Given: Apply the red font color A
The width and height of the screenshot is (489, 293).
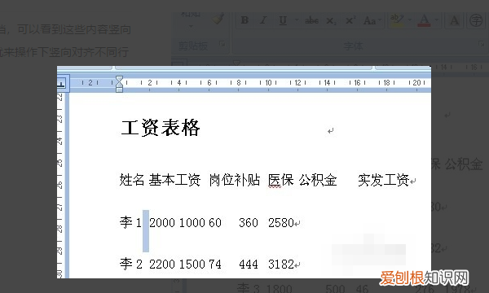Looking at the screenshot, I should [x=424, y=20].
